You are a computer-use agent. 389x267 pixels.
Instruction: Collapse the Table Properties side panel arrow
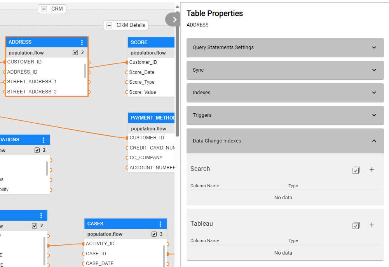coord(173,19)
